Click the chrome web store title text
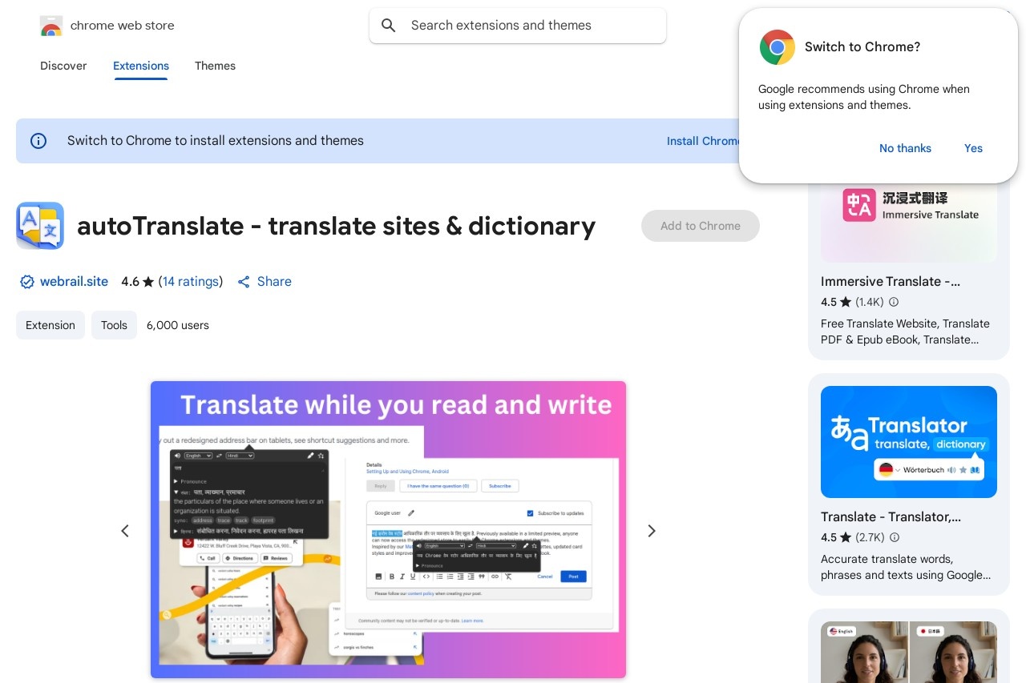The width and height of the screenshot is (1026, 683). pos(123,26)
